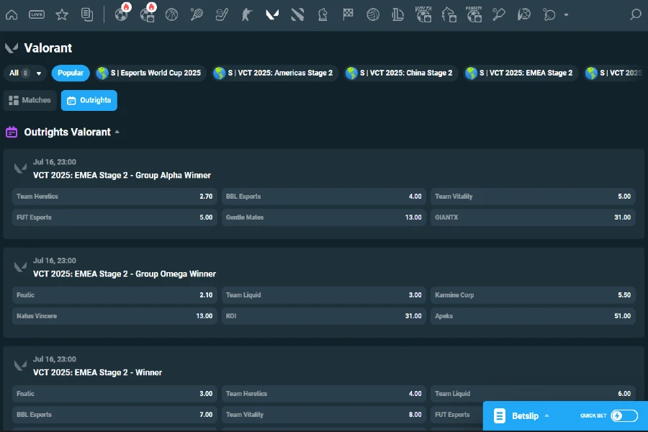Select the Counter-Strike sport icon
648x432 pixels.
point(247,14)
